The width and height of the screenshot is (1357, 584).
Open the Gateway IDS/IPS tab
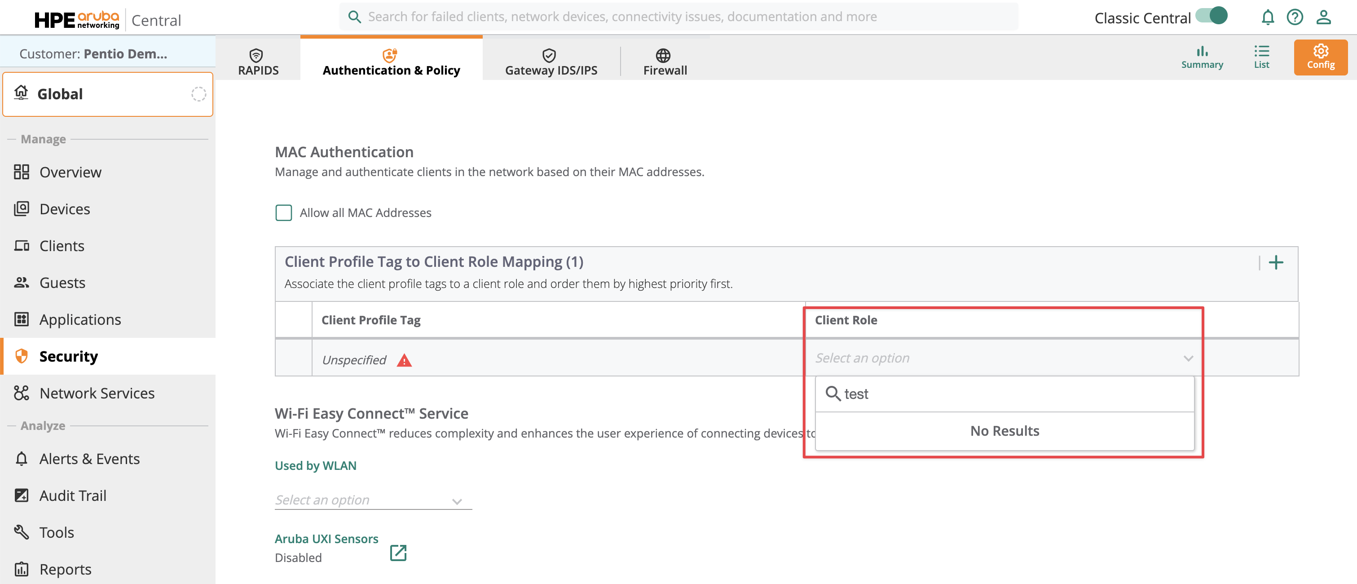[551, 62]
